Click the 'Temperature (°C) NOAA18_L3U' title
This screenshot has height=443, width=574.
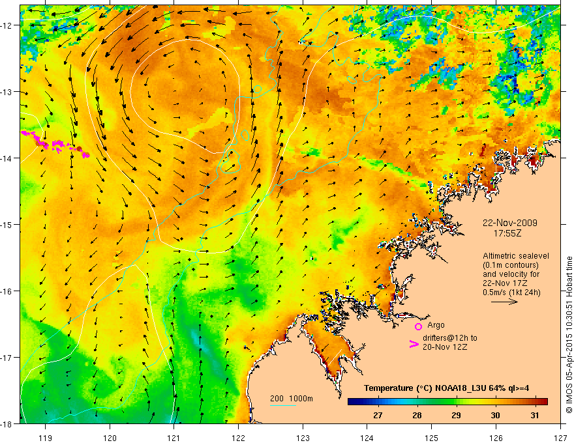click(x=425, y=388)
